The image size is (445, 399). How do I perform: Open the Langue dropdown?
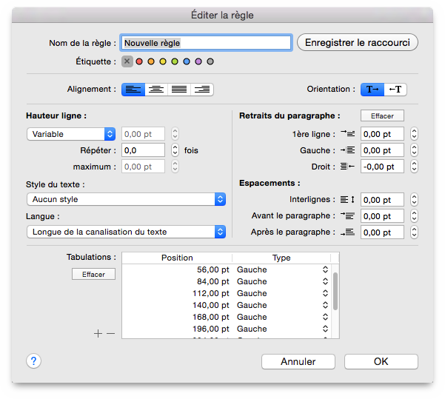click(x=126, y=232)
